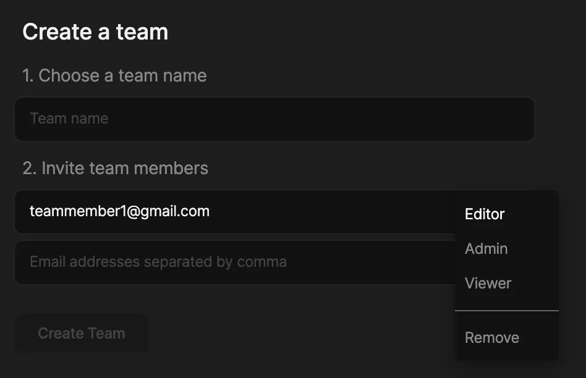Grant Admin permissions to teammember1@gmail.com
586x378 pixels.
pos(486,249)
